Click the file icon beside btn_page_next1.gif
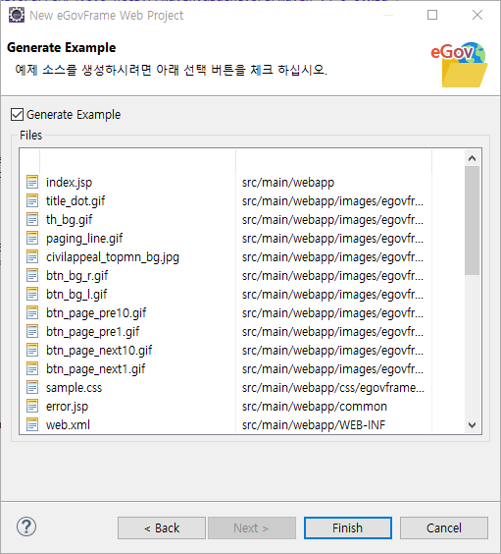Image resolution: width=501 pixels, height=554 pixels. (32, 369)
